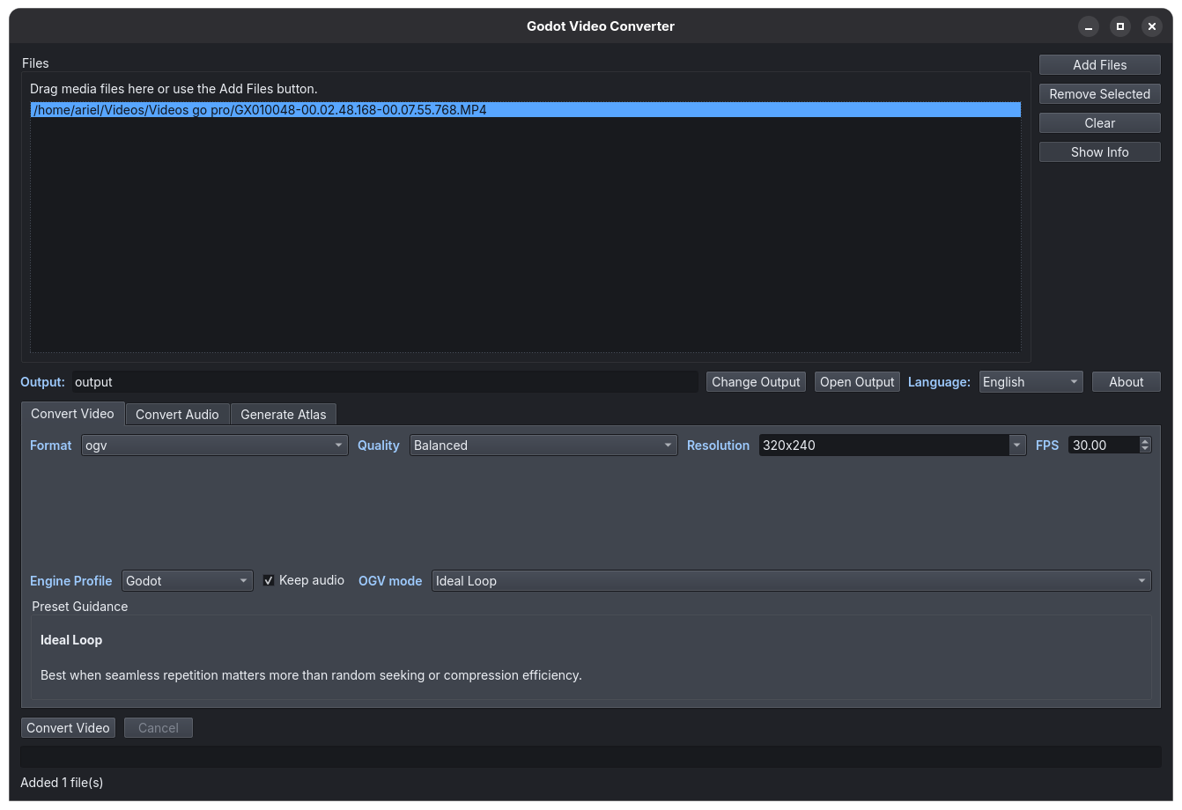Click the disabled Cancel button

[159, 728]
